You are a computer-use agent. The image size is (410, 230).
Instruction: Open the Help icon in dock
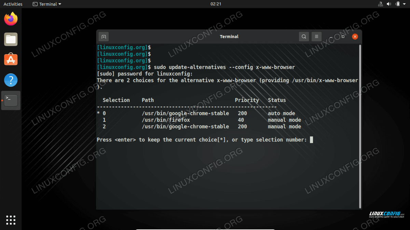click(x=11, y=80)
